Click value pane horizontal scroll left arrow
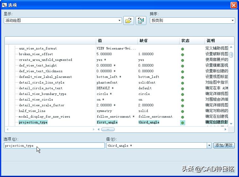The height and width of the screenshot is (177, 239). [98, 129]
